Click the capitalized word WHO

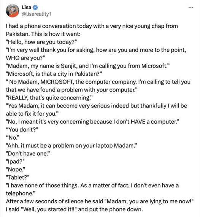point(13,58)
